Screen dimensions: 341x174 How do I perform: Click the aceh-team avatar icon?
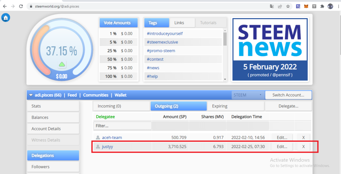click(98, 137)
